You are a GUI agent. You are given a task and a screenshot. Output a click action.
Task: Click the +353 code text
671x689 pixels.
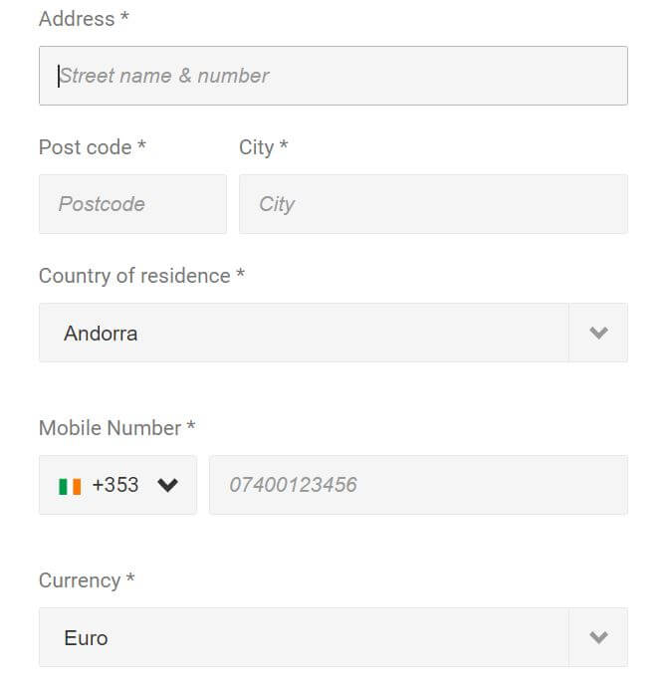pyautogui.click(x=115, y=485)
